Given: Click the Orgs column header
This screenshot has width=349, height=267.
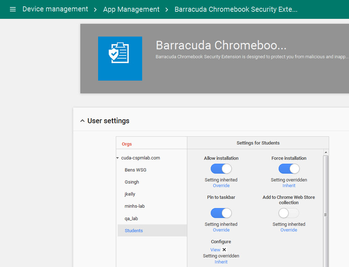Looking at the screenshot, I should tap(127, 144).
